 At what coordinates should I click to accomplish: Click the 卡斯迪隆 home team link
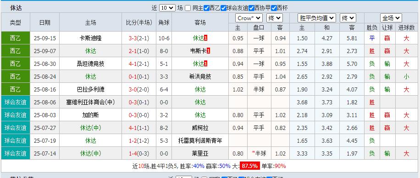90,38
